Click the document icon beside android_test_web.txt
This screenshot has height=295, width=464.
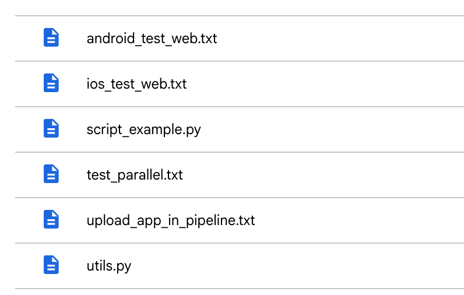point(51,38)
